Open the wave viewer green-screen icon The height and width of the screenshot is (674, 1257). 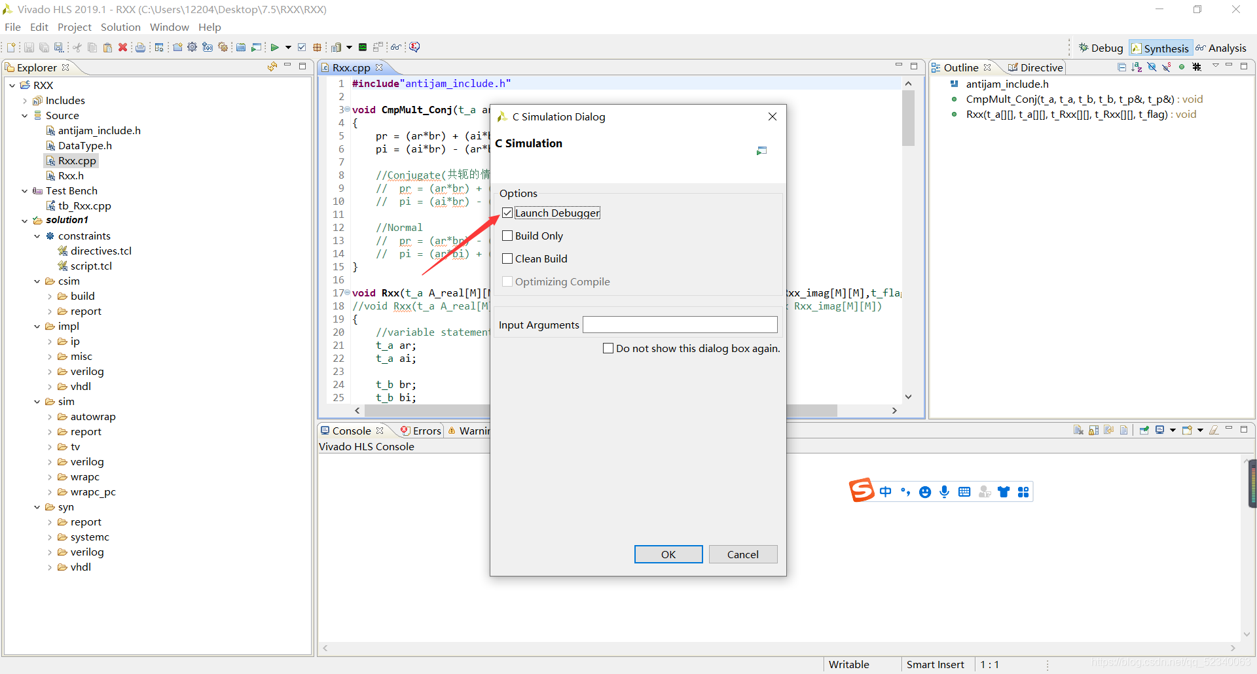coord(362,47)
